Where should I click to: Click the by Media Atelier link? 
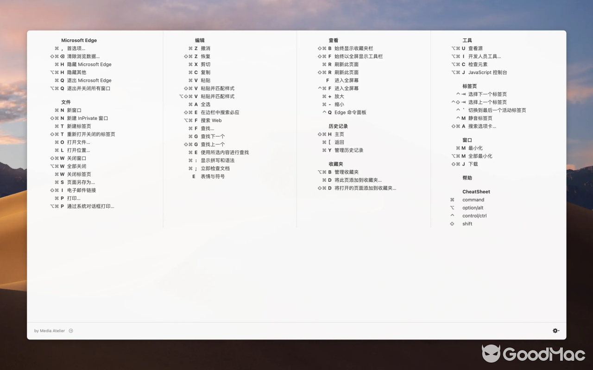coord(50,331)
